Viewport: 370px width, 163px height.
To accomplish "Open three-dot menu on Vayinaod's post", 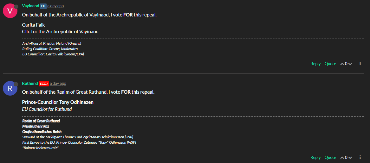I will tap(360, 64).
